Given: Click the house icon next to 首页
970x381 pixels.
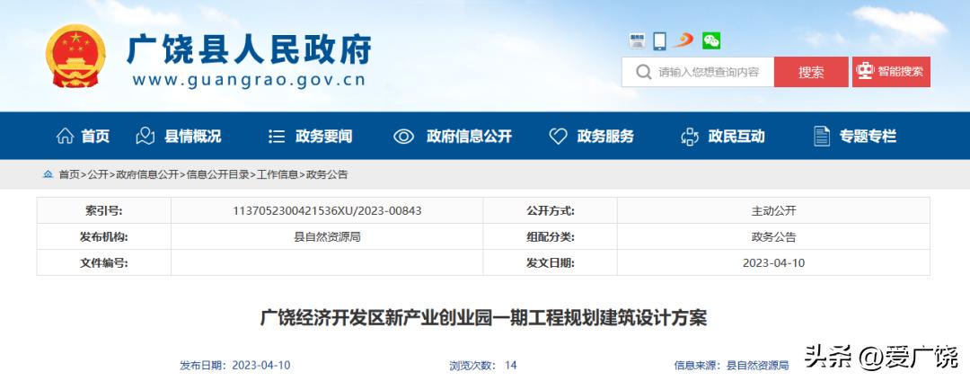Looking at the screenshot, I should [x=65, y=136].
